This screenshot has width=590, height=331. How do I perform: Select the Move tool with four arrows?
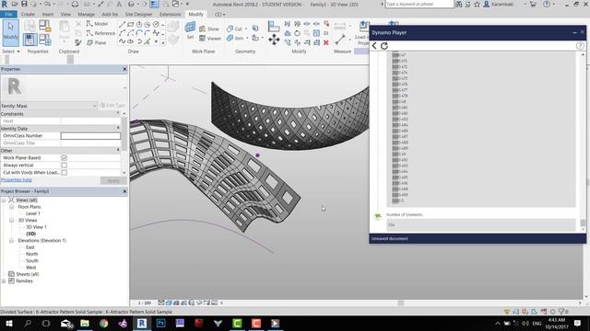coord(274,40)
